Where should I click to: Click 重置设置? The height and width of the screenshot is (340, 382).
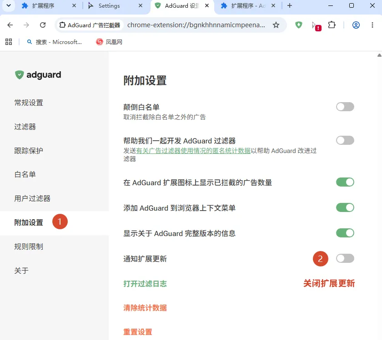click(138, 332)
